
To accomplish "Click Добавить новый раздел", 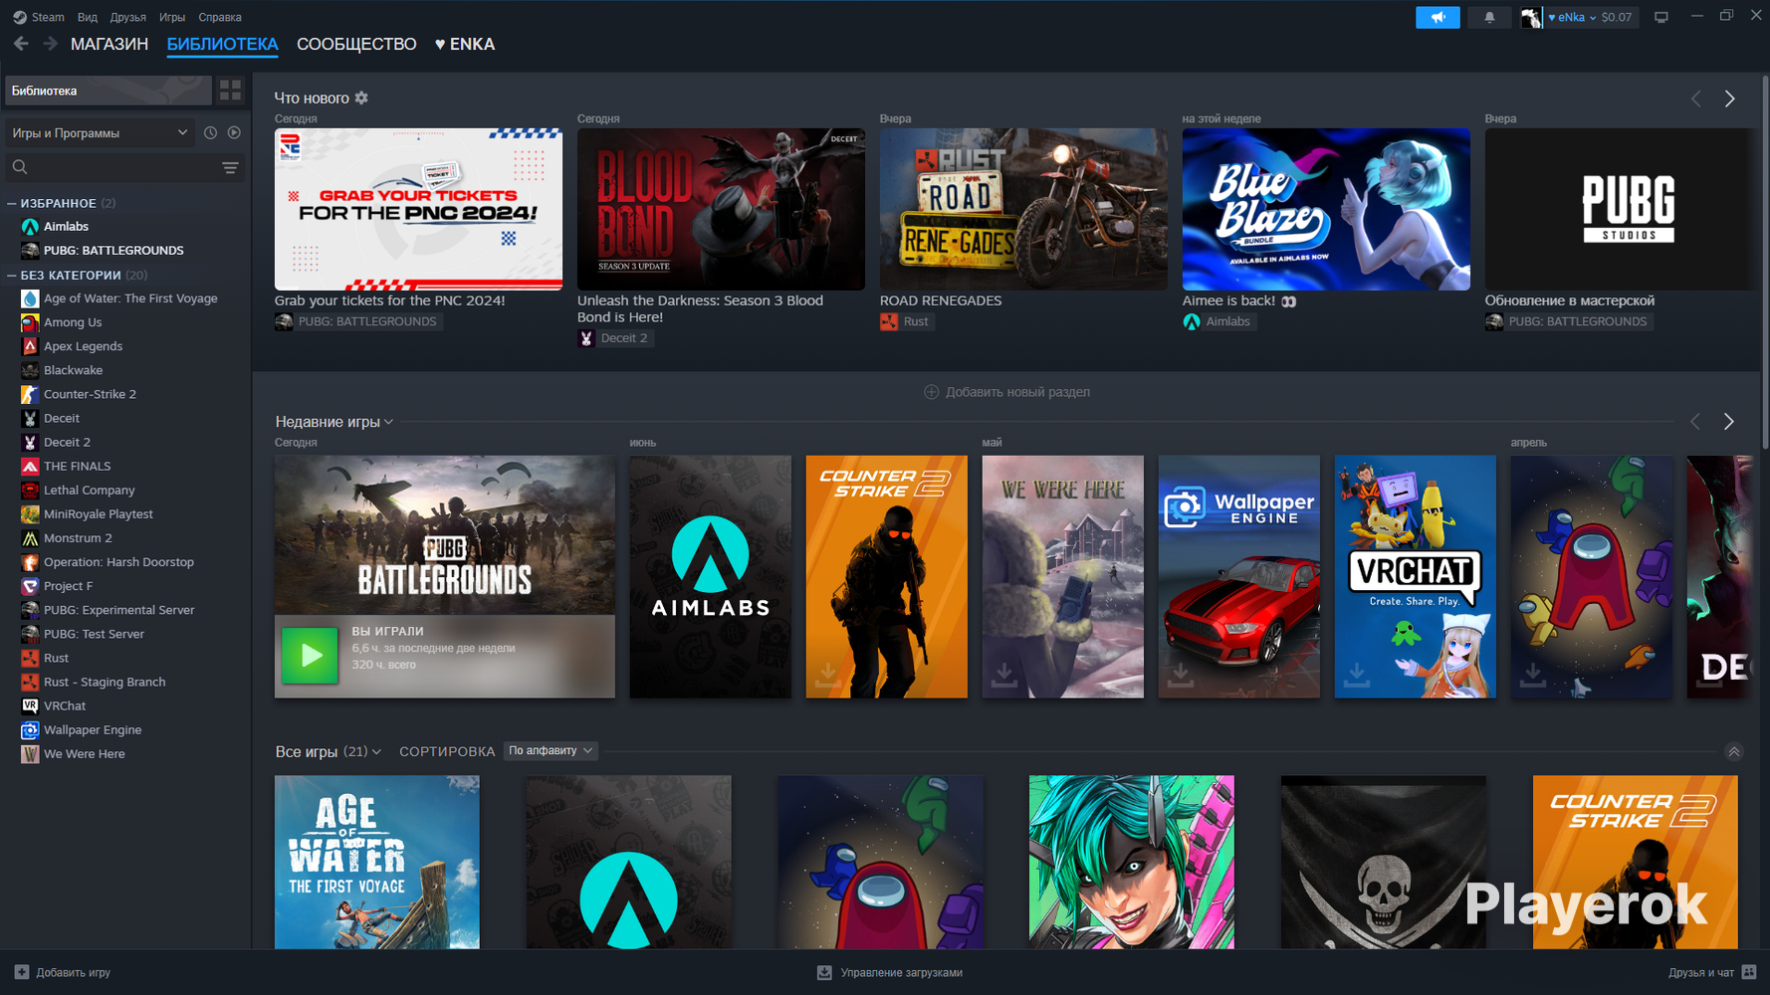I will pyautogui.click(x=1006, y=392).
